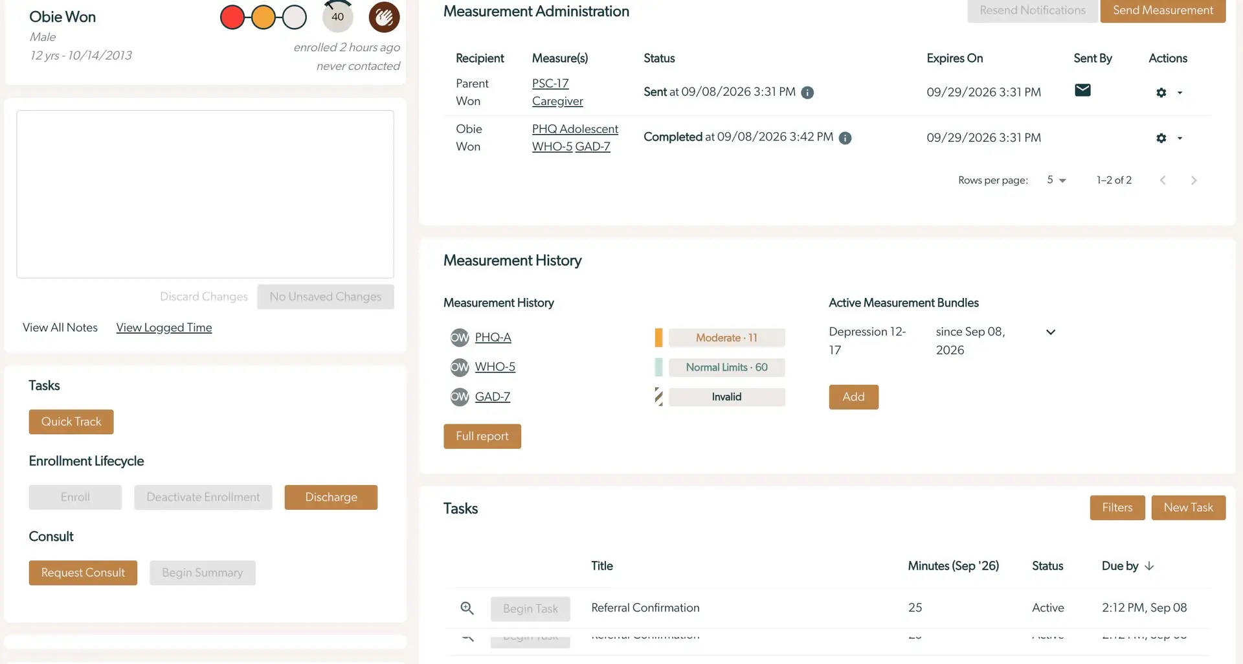Click Discard Changes
Image resolution: width=1243 pixels, height=664 pixels.
pyautogui.click(x=204, y=297)
